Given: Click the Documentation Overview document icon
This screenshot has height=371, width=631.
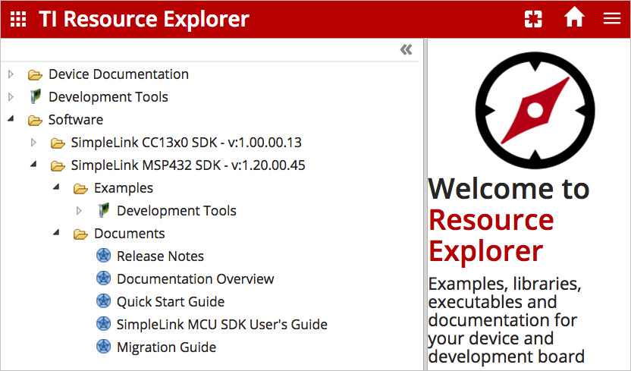Looking at the screenshot, I should coord(104,279).
